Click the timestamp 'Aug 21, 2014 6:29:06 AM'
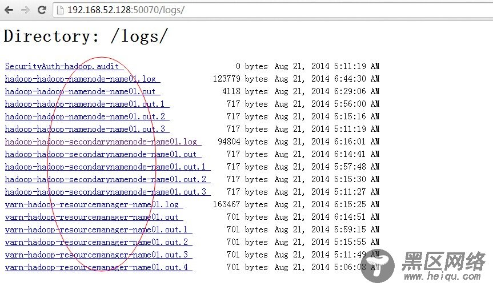Image resolution: width=493 pixels, height=286 pixels. pos(327,91)
